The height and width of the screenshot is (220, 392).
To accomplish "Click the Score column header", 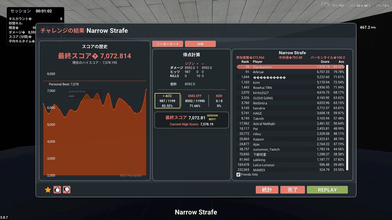I will pyautogui.click(x=325, y=62).
